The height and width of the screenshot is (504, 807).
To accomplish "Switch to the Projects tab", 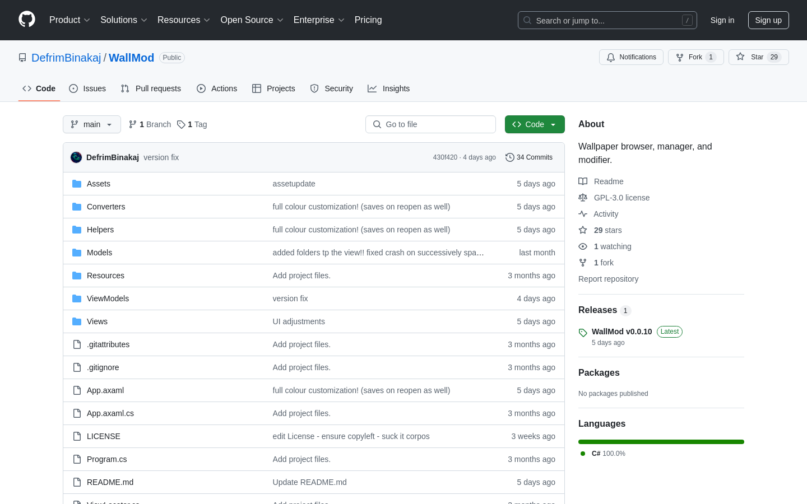I will pyautogui.click(x=273, y=88).
